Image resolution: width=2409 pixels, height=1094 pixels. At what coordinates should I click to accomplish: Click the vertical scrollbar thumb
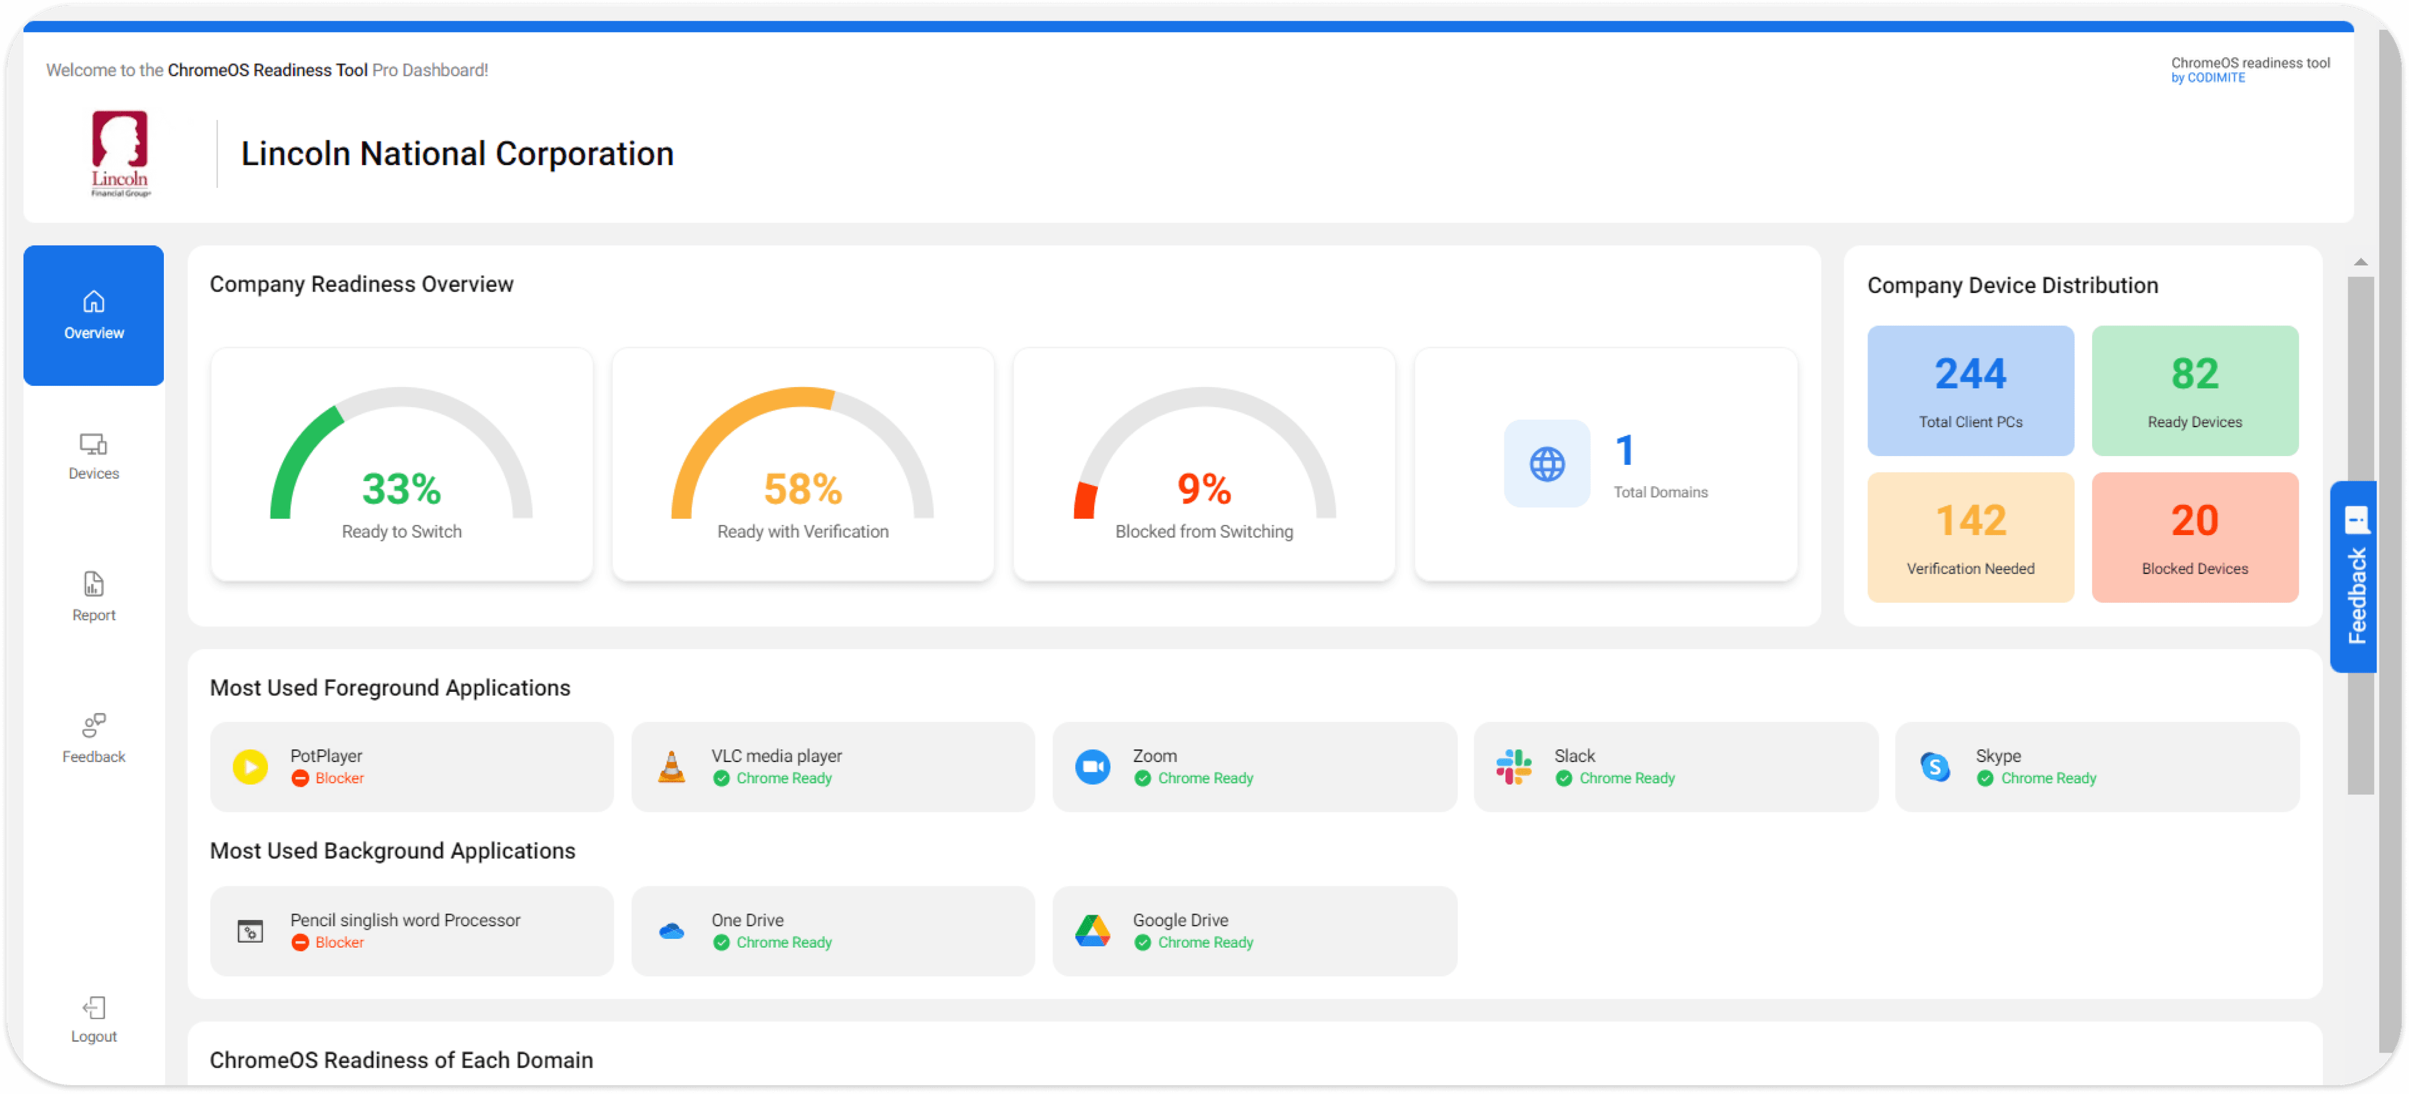coord(2360,535)
